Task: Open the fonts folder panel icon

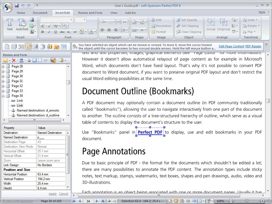Action: (x=57, y=47)
